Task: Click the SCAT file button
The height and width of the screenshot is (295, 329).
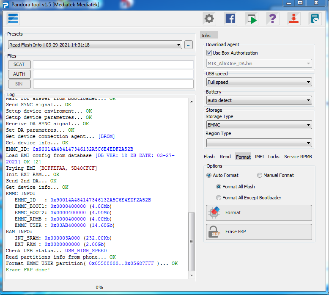Action: pos(19,64)
